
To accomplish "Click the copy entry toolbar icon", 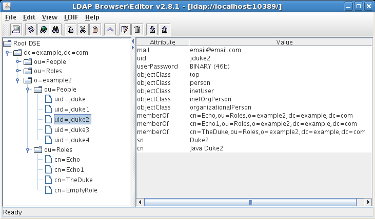I will (x=71, y=29).
